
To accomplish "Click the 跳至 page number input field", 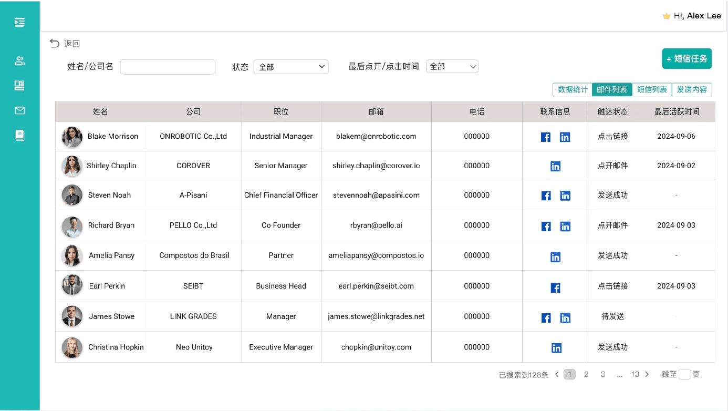I will (684, 374).
